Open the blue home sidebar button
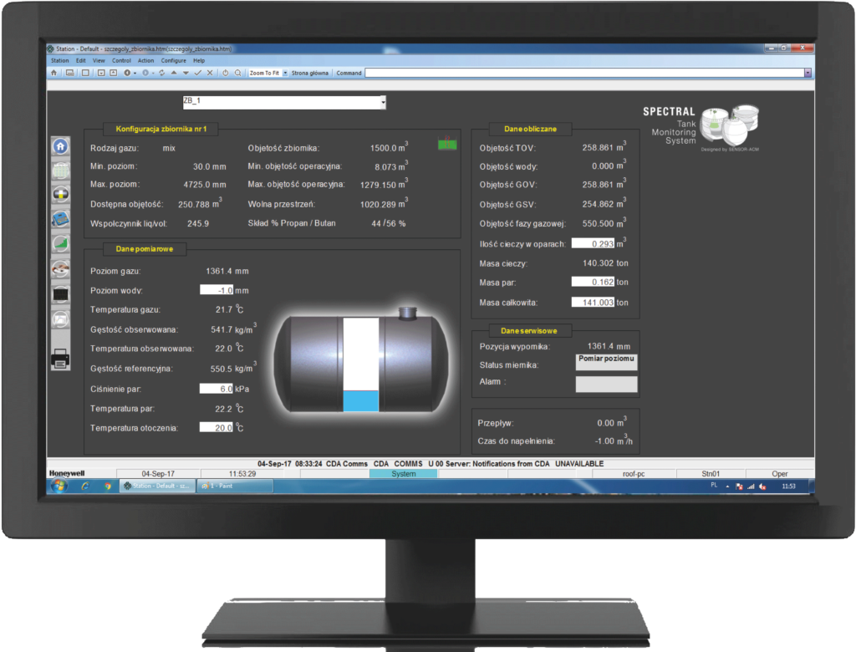Viewport: 856px width, 652px height. click(x=60, y=146)
